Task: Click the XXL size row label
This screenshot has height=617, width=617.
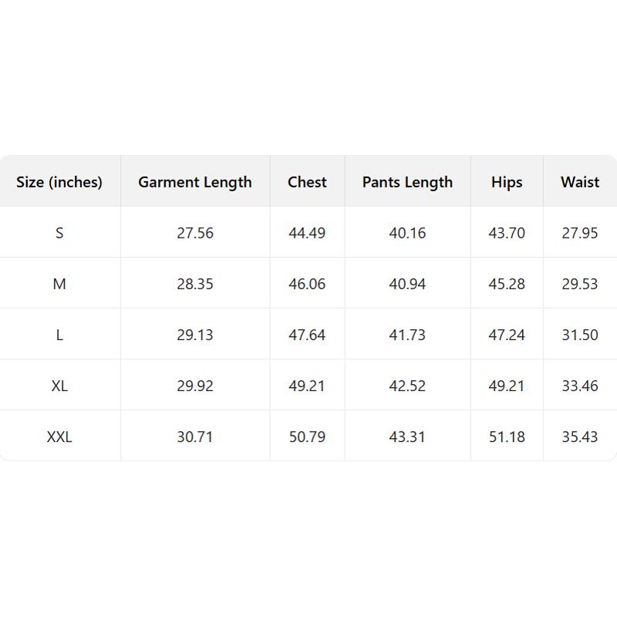Action: [x=59, y=437]
